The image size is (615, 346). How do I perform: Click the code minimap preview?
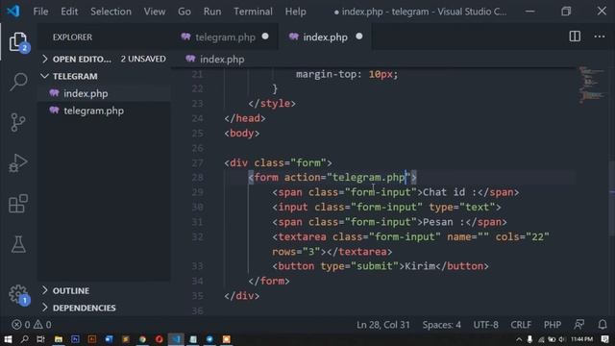tap(592, 85)
